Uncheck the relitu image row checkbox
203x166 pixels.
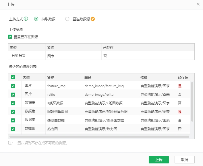pos(13,94)
